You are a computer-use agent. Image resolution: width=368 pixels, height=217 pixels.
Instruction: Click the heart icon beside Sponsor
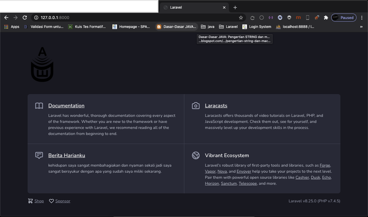click(51, 201)
